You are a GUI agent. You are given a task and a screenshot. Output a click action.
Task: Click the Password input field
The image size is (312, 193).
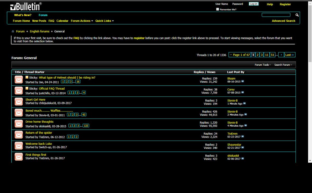pos(238,4)
